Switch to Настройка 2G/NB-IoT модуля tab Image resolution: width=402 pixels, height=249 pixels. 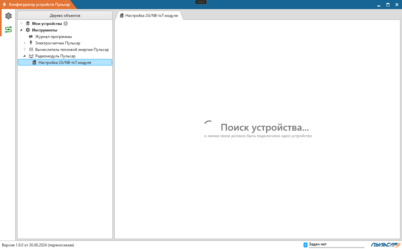(149, 16)
